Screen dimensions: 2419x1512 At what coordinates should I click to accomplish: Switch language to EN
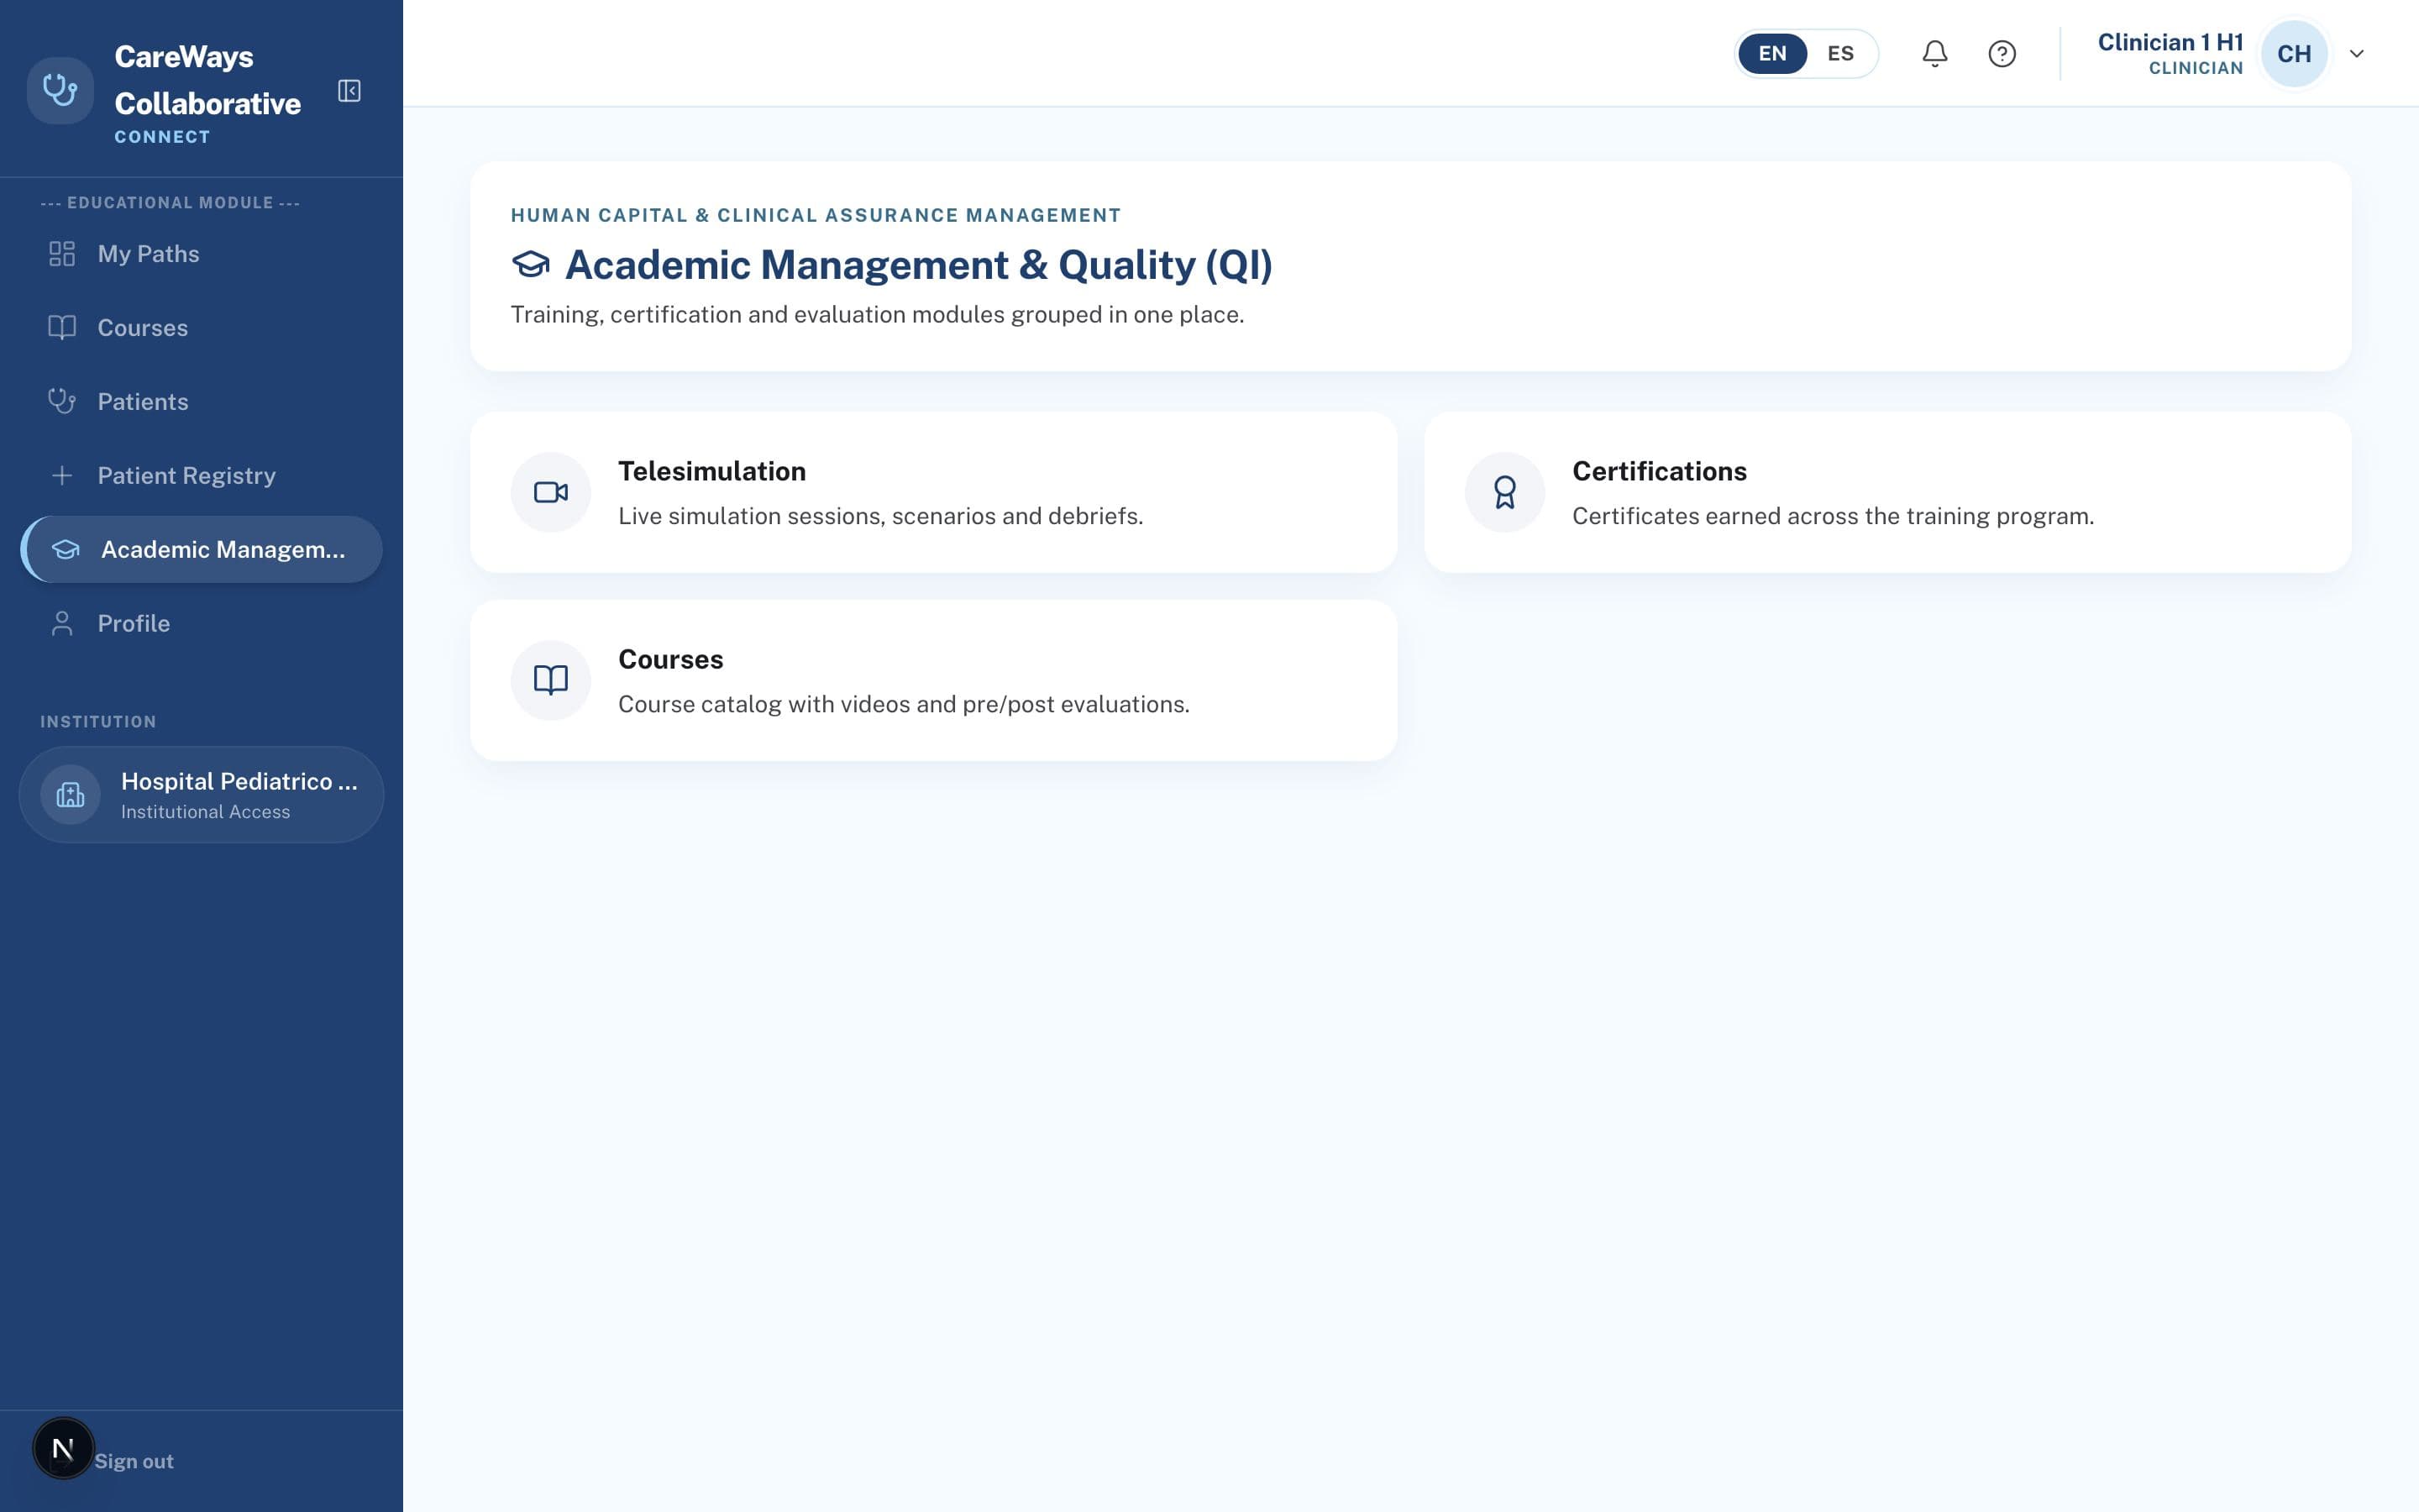pos(1772,54)
